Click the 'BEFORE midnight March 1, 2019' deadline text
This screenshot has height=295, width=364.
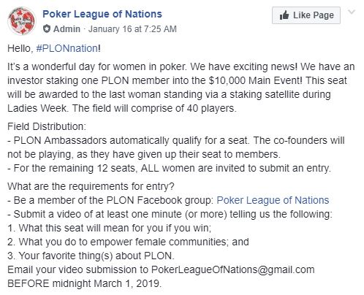point(84,283)
